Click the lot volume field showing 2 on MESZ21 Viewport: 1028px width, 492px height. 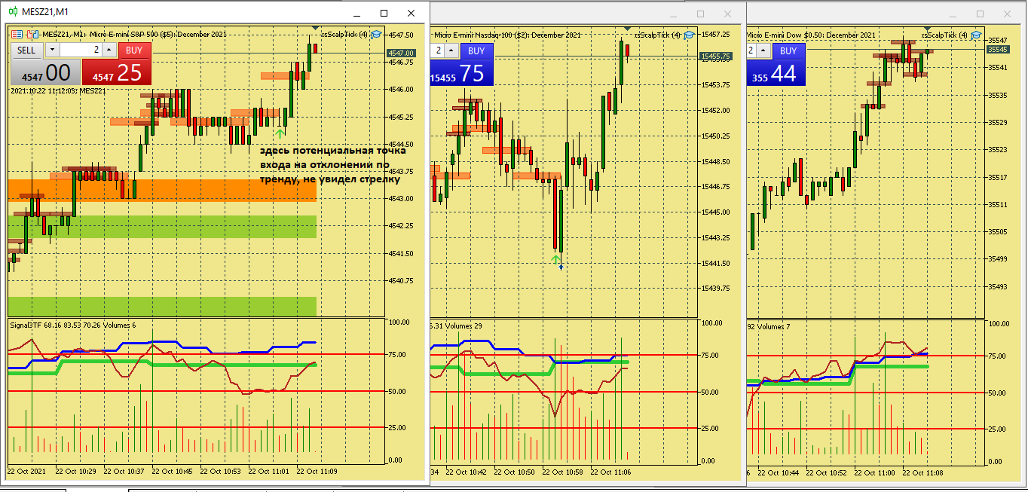(x=81, y=50)
